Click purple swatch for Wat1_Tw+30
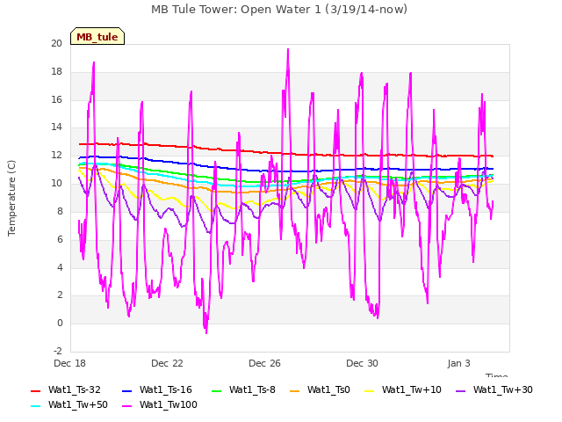This screenshot has height=422, width=562. point(460,390)
